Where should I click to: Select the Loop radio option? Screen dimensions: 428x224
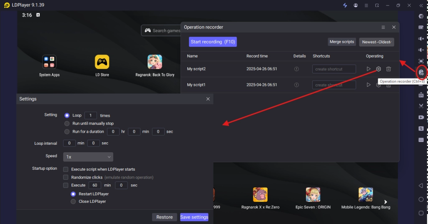tap(67, 116)
